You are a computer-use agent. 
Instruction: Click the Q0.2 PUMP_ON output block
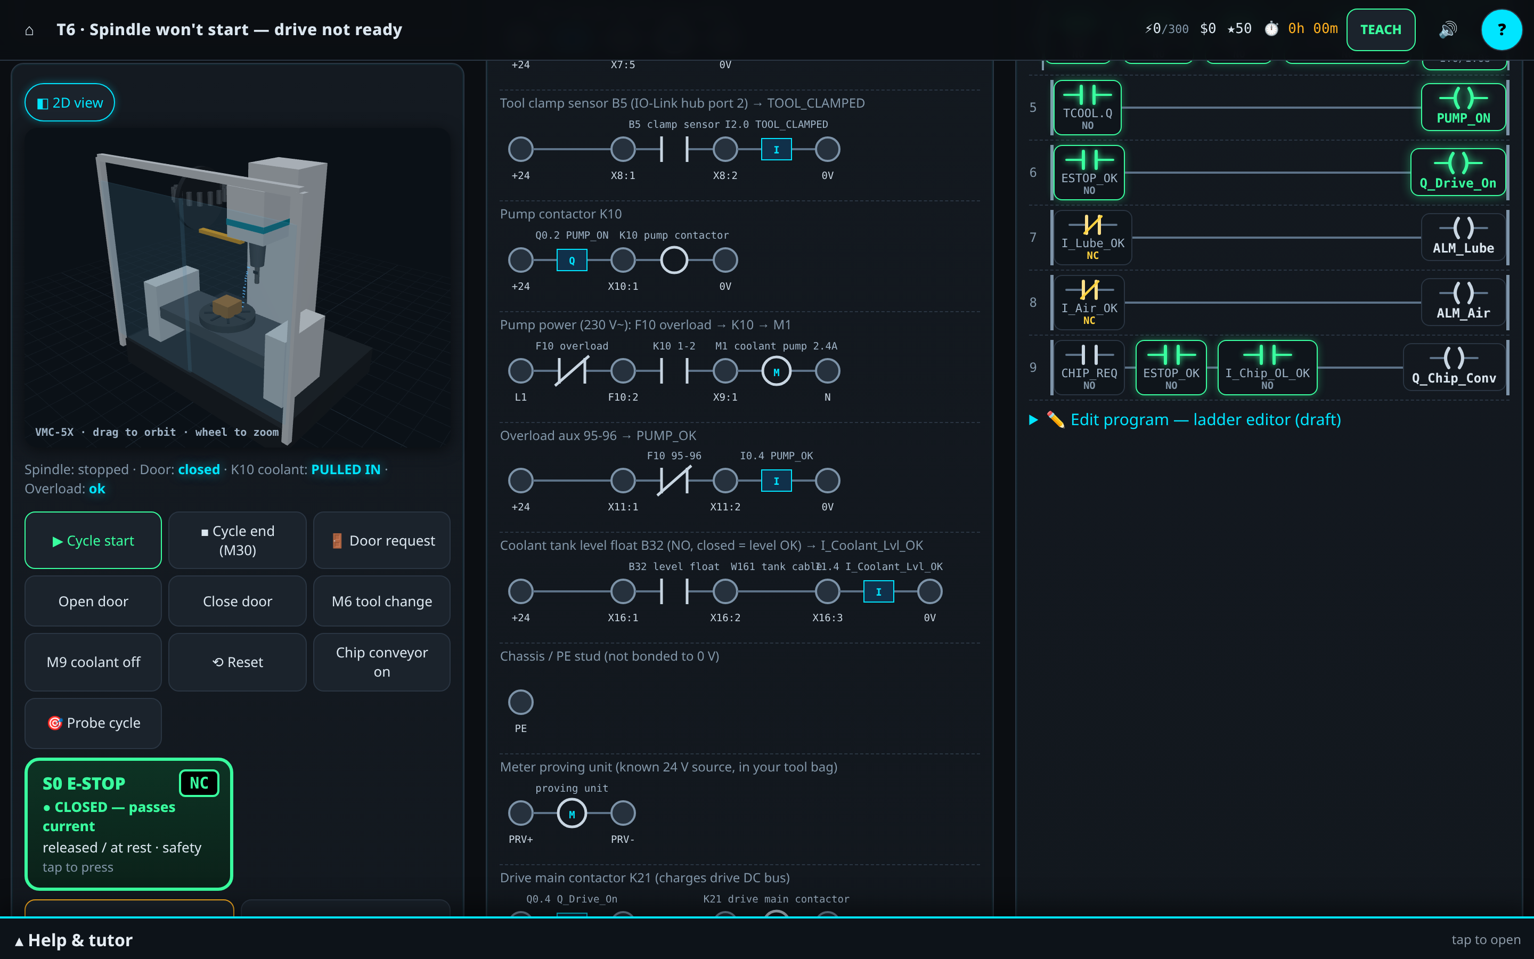click(x=572, y=260)
